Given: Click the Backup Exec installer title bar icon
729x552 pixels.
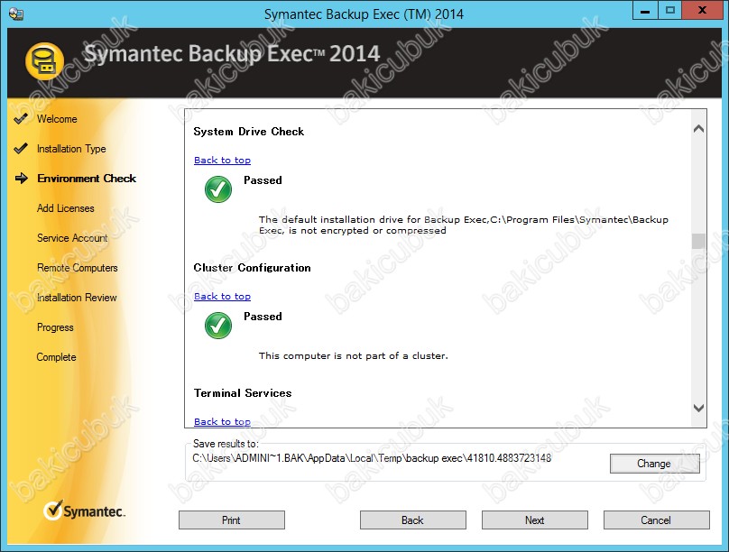Looking at the screenshot, I should pyautogui.click(x=16, y=14).
